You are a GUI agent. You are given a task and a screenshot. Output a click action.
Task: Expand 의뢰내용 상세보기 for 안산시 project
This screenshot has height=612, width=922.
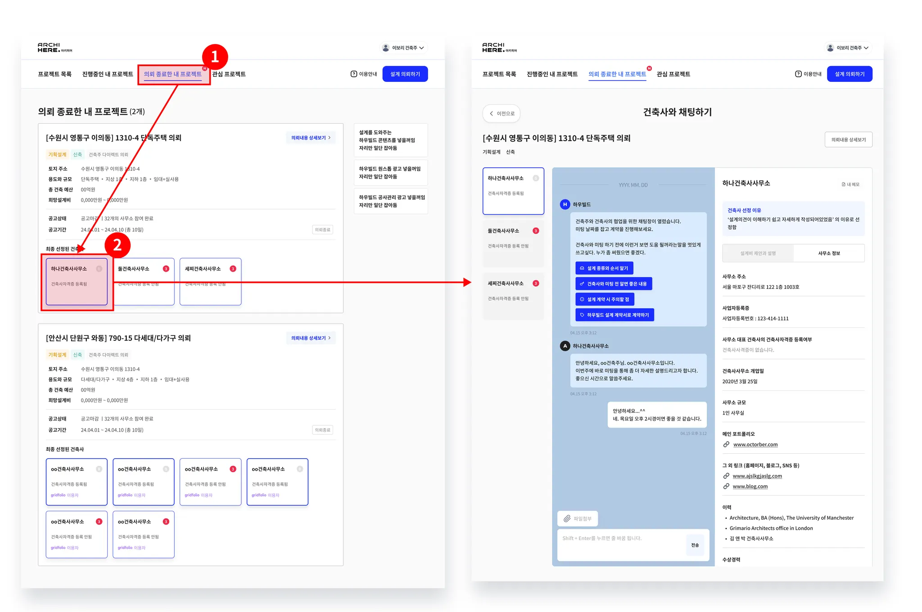[x=311, y=338]
